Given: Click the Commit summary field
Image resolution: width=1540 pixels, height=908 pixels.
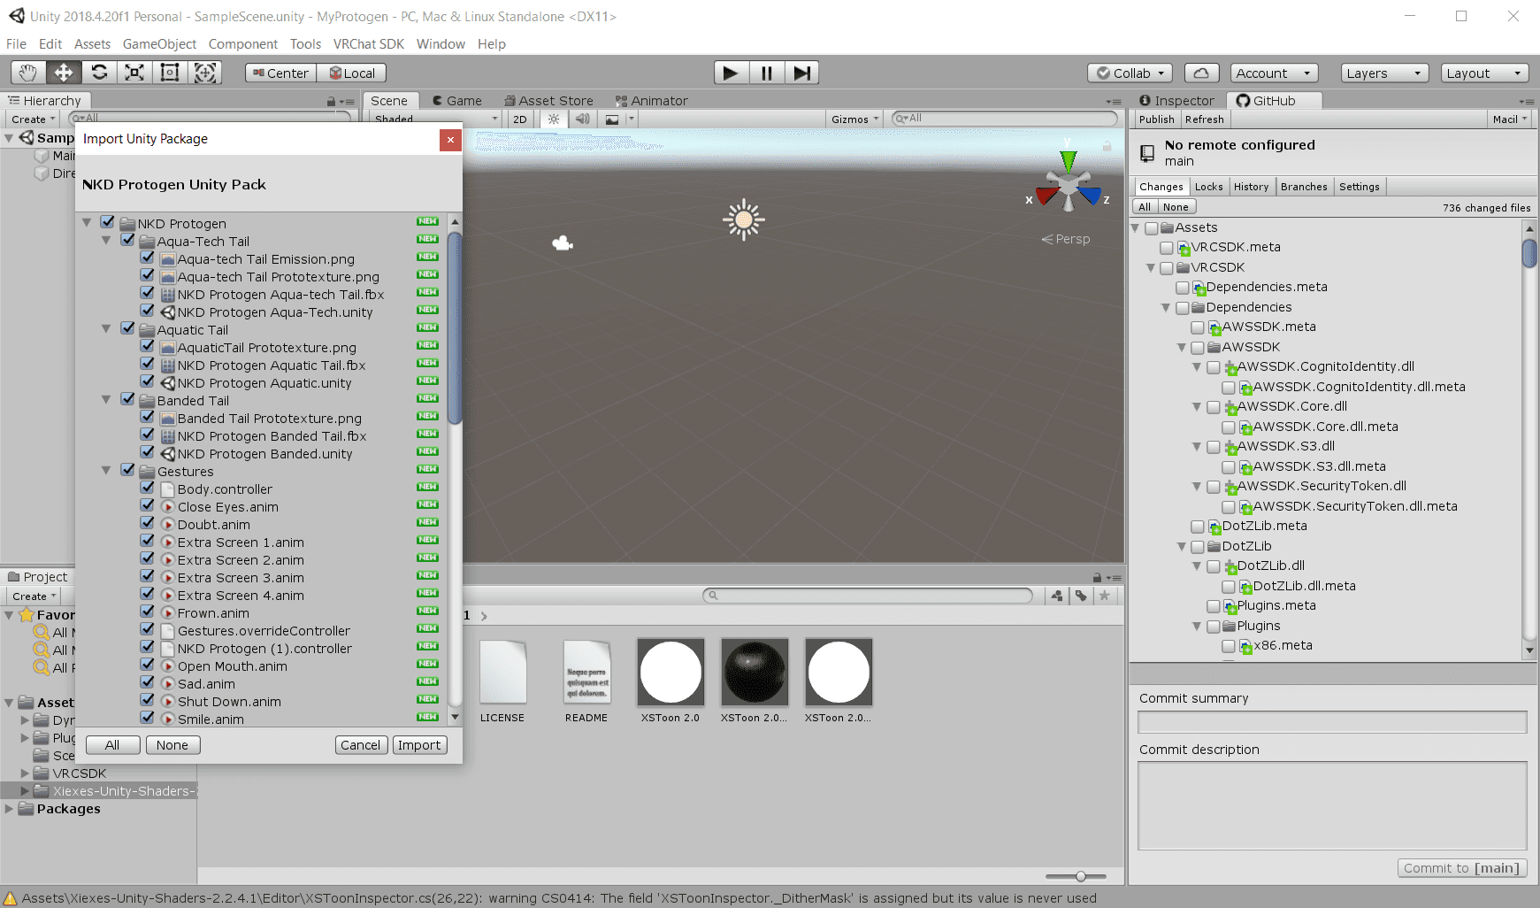Looking at the screenshot, I should coord(1332,722).
